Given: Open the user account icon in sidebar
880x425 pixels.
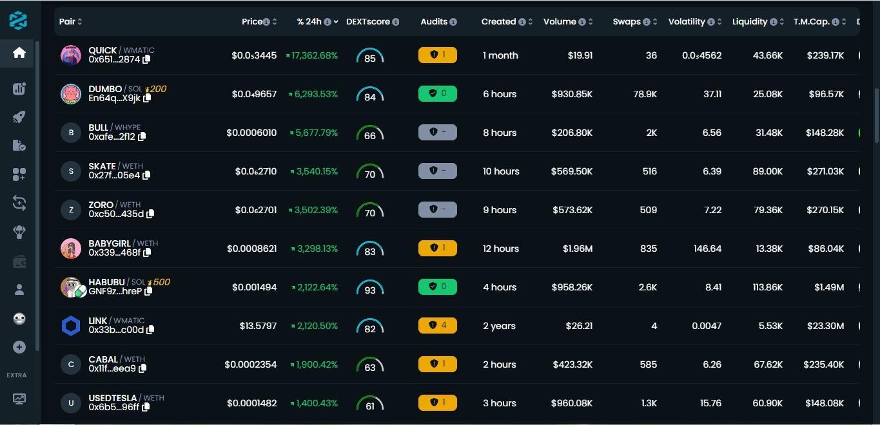Looking at the screenshot, I should 19,290.
